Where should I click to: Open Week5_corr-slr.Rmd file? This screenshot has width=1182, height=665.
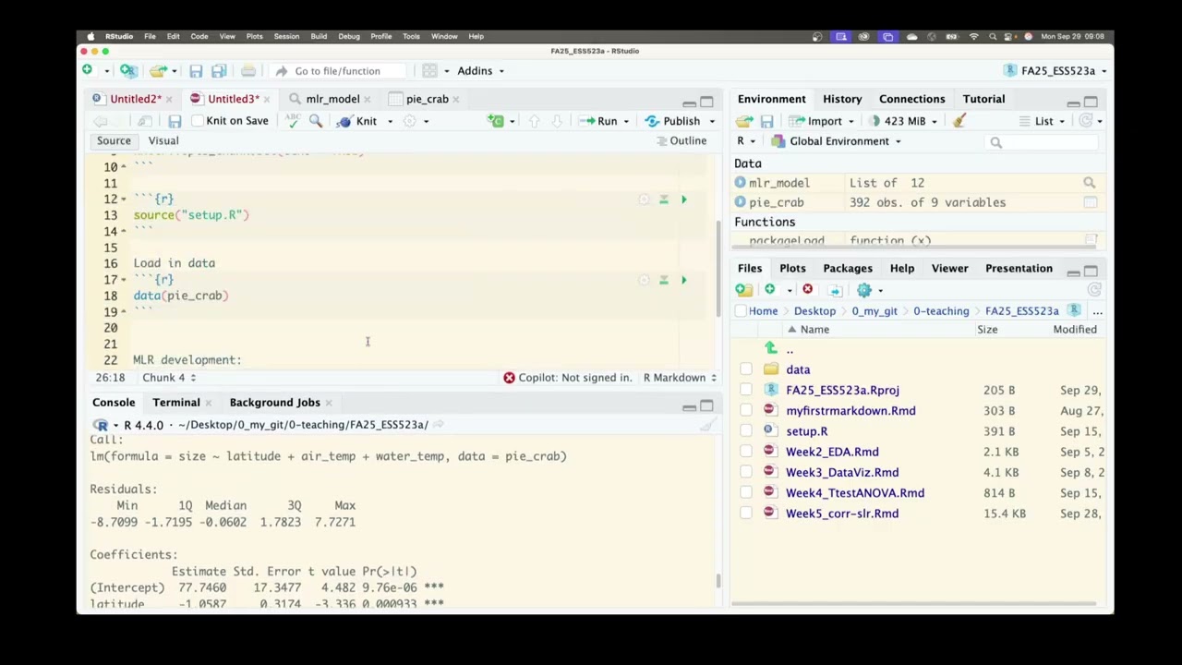[x=842, y=514]
